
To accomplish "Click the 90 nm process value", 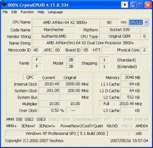I will pos(109,22).
